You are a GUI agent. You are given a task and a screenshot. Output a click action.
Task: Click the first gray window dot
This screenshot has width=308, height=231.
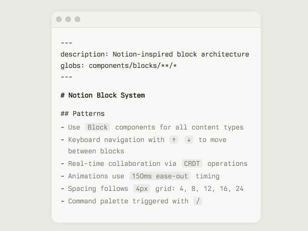(59, 19)
